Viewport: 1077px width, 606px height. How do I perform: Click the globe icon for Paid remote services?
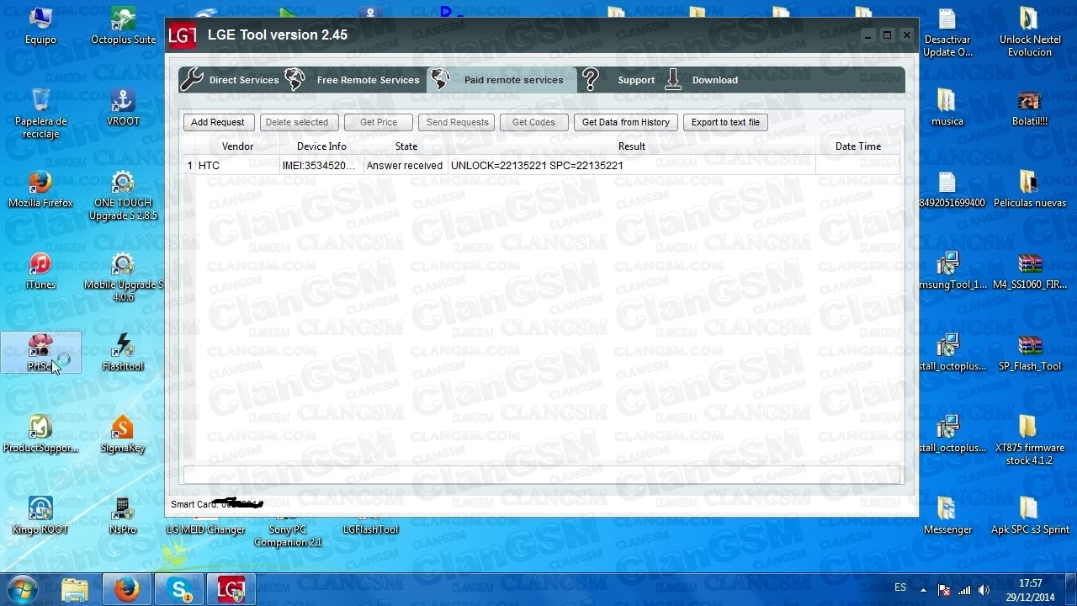pyautogui.click(x=440, y=79)
